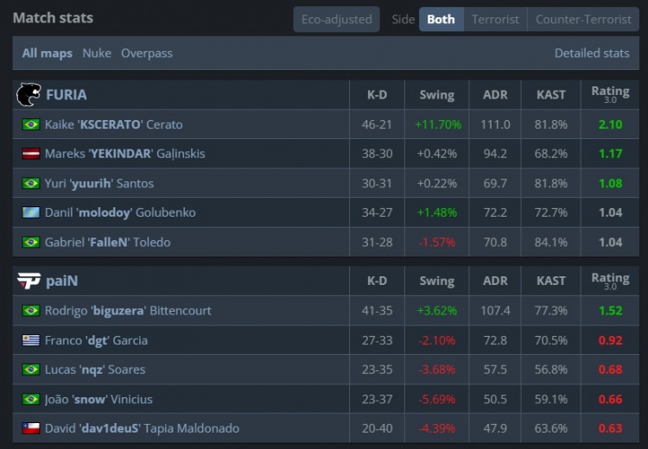Click the FURIA Rating 3.0 column header
Screen dimensions: 648x449
(x=610, y=94)
